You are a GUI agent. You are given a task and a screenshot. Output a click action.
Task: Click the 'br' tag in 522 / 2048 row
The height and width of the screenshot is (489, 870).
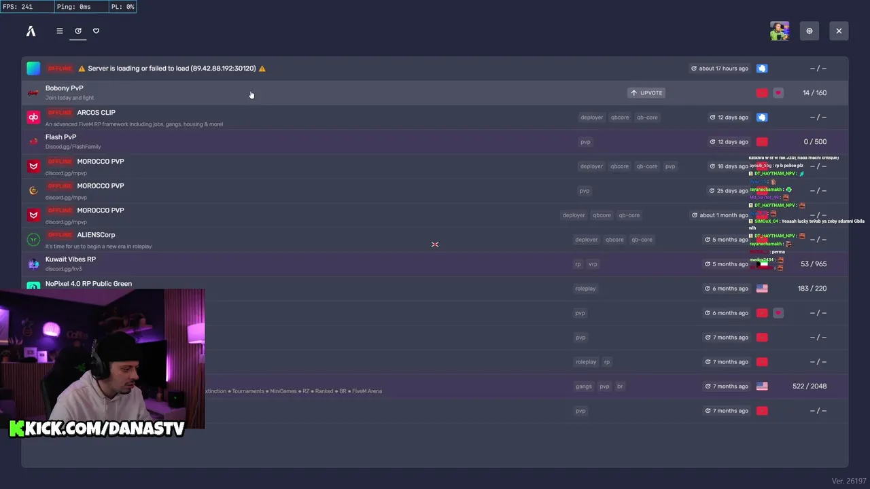[x=620, y=386]
